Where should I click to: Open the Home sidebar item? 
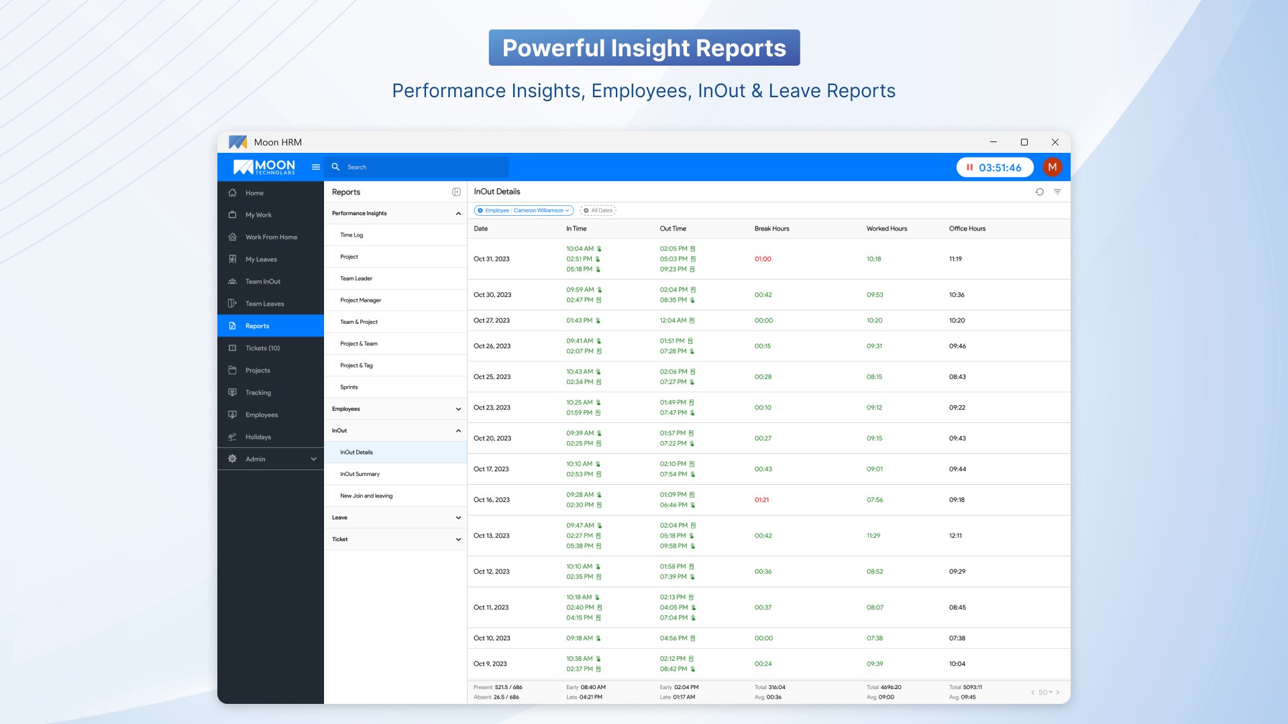coord(254,193)
